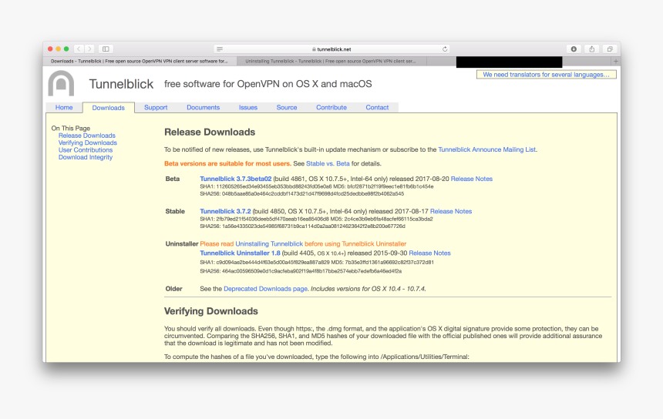
Task: Click the Share icon in the toolbar
Action: pyautogui.click(x=592, y=49)
